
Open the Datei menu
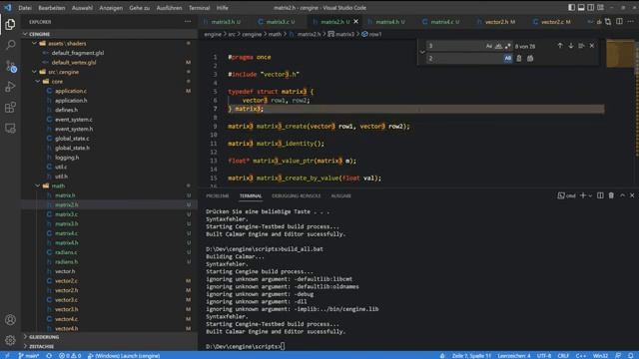(25, 8)
